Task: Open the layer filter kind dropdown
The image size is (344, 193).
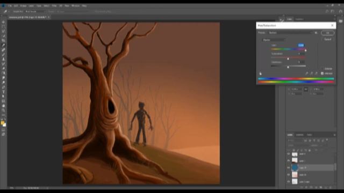Action: (295, 140)
